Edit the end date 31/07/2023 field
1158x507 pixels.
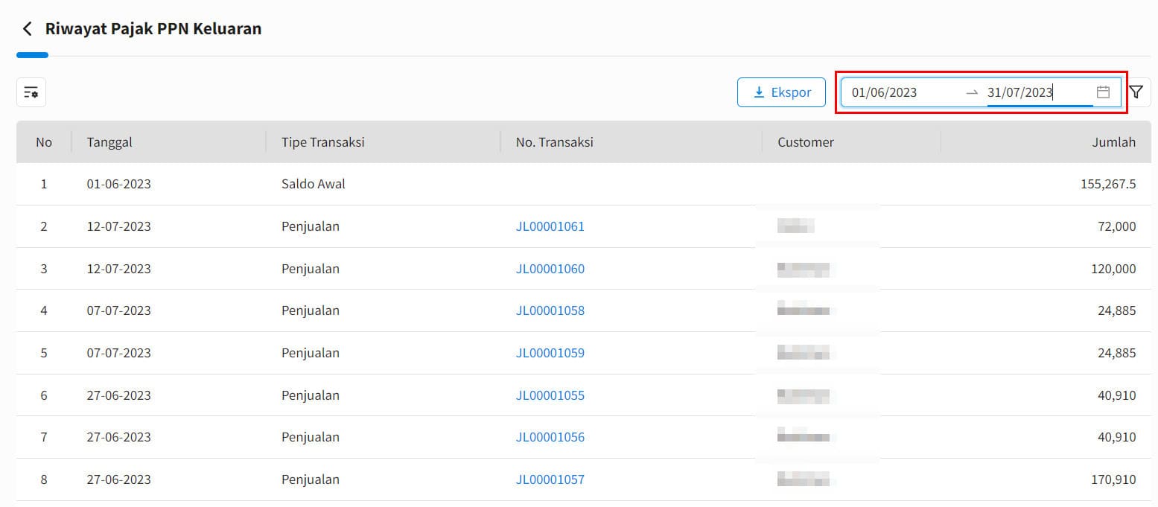(1040, 92)
